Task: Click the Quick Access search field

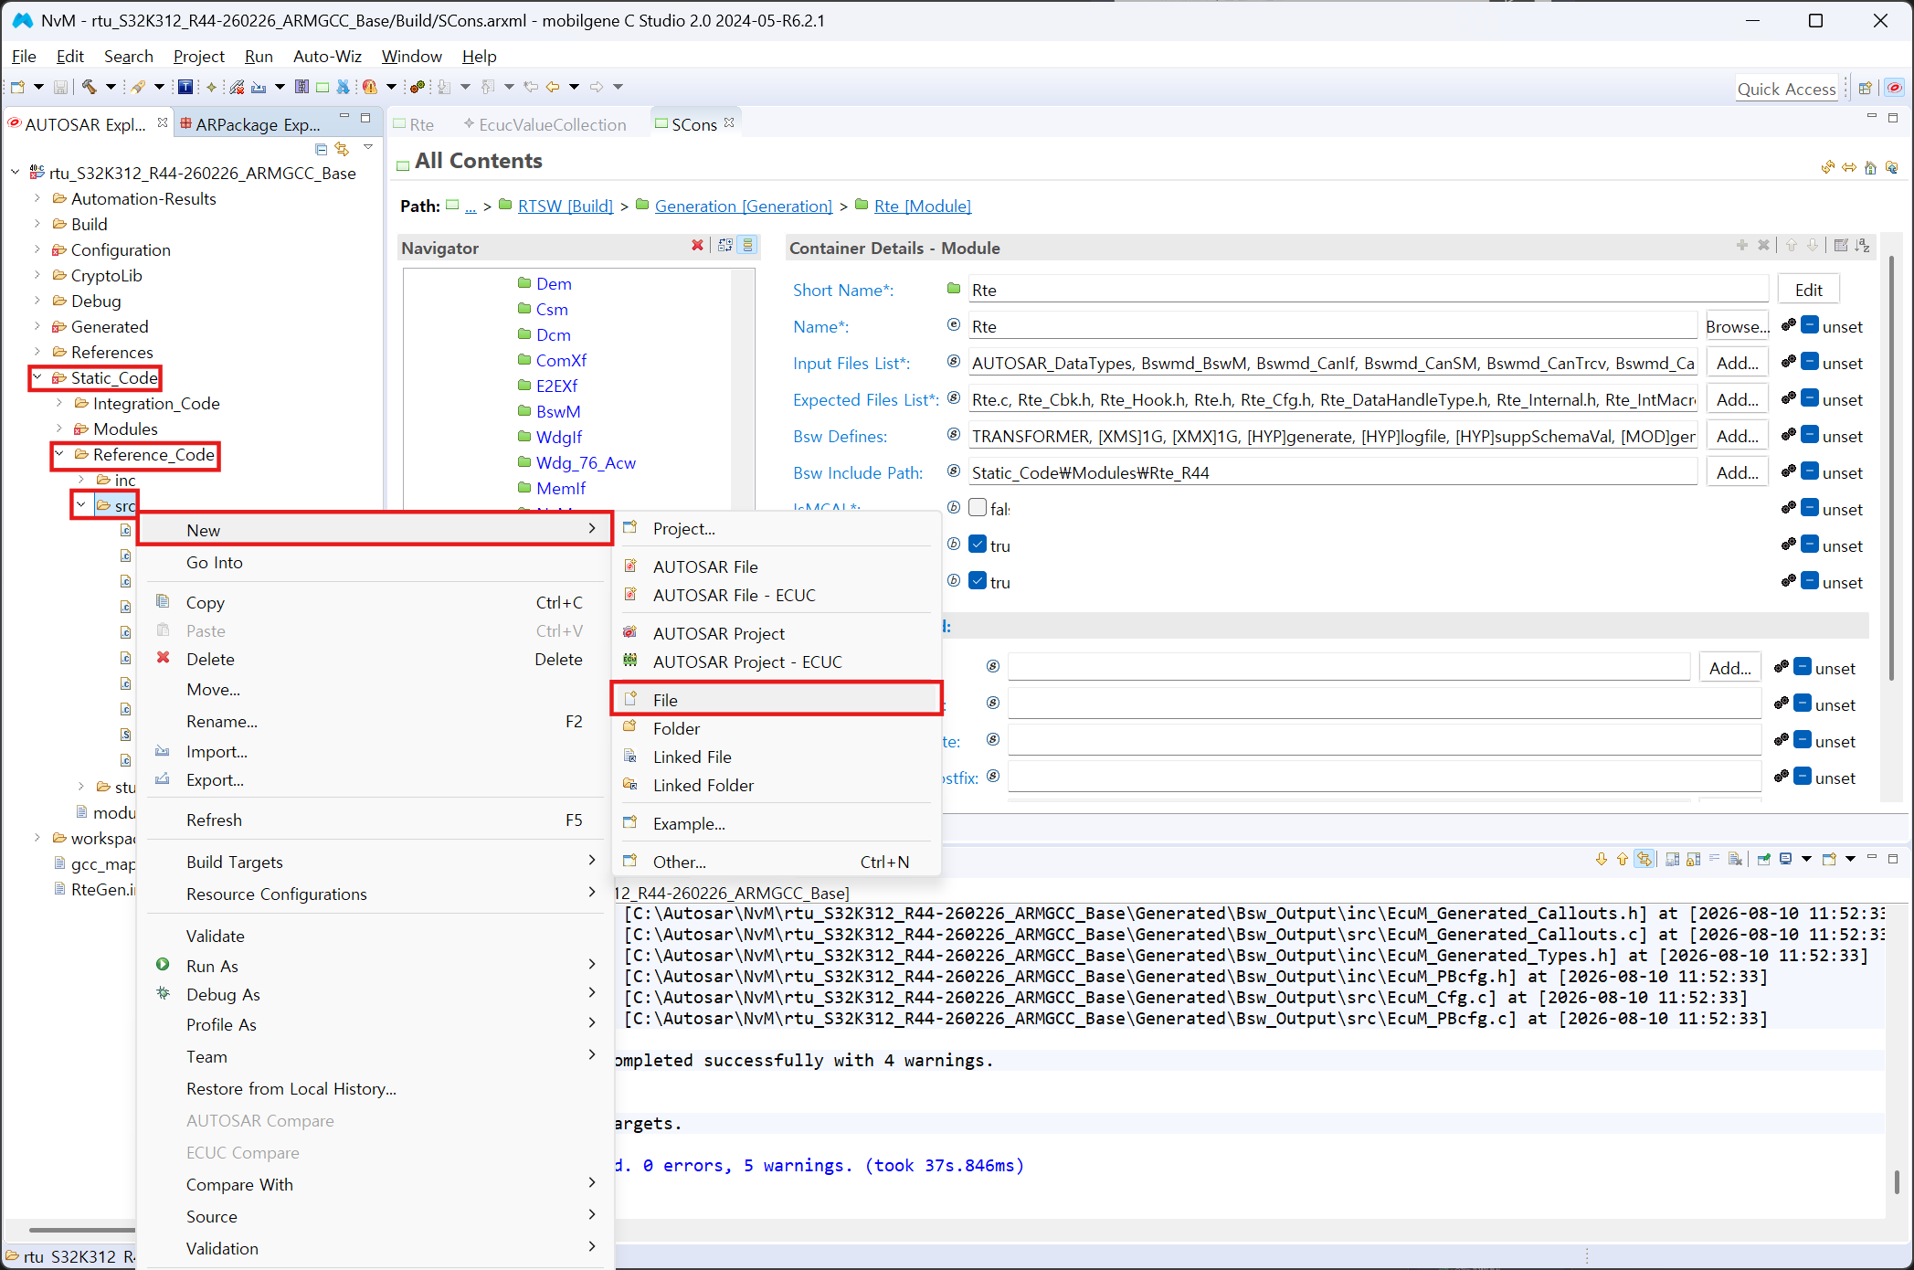Action: (1786, 88)
